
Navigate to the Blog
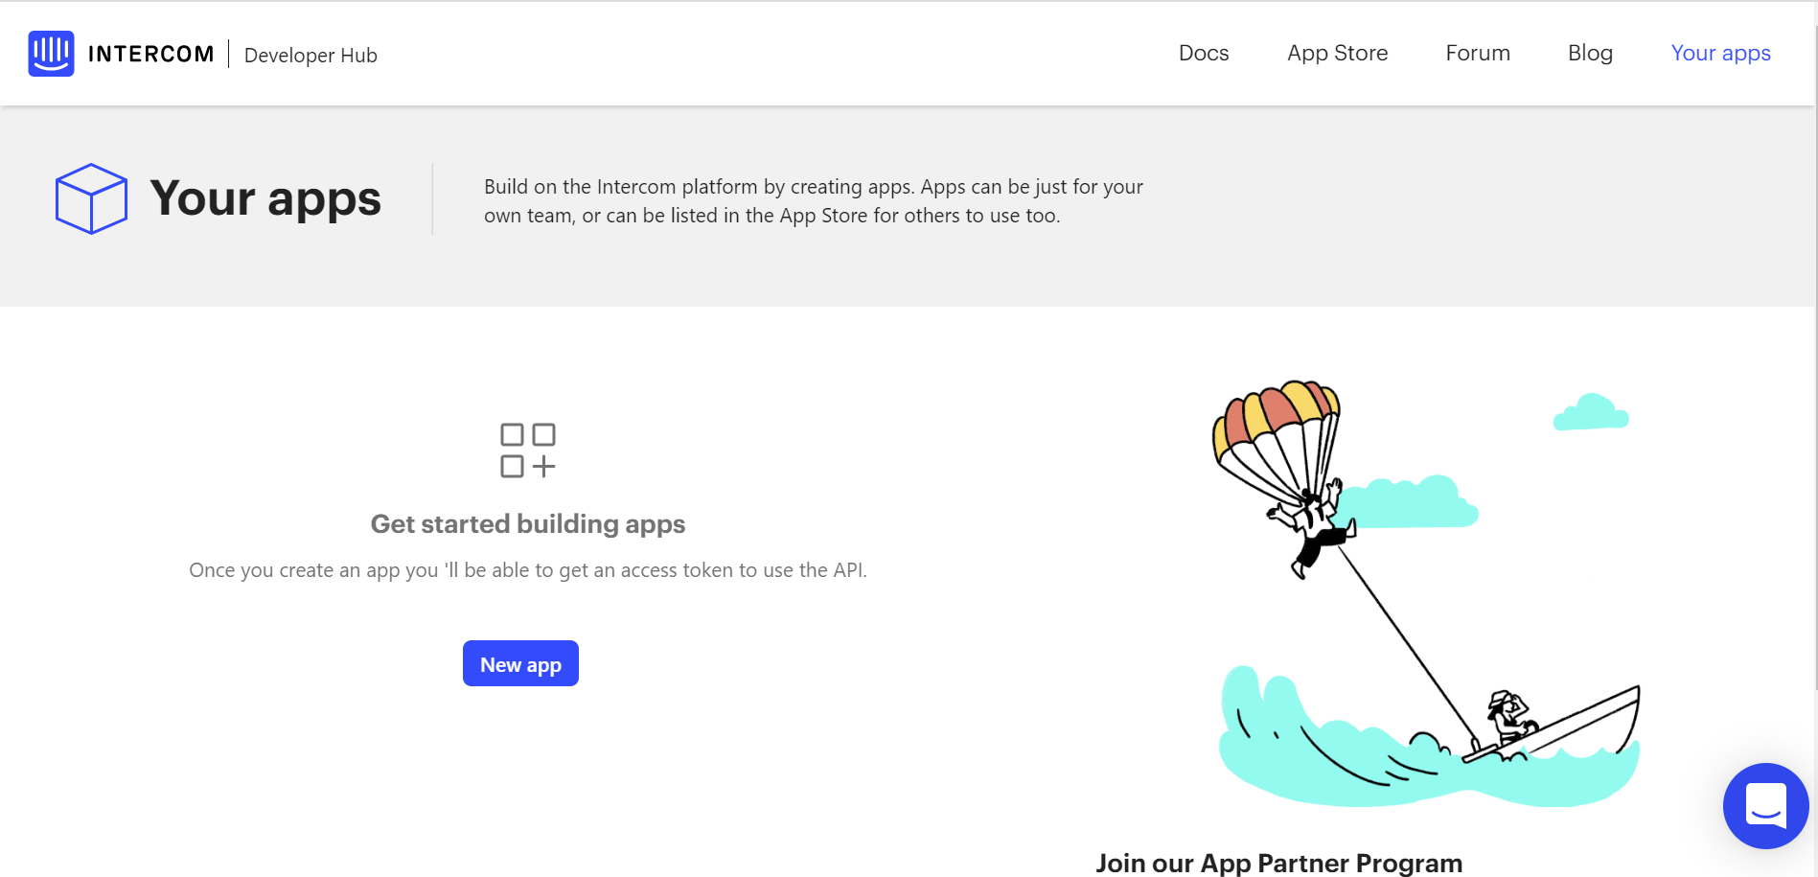click(1590, 54)
